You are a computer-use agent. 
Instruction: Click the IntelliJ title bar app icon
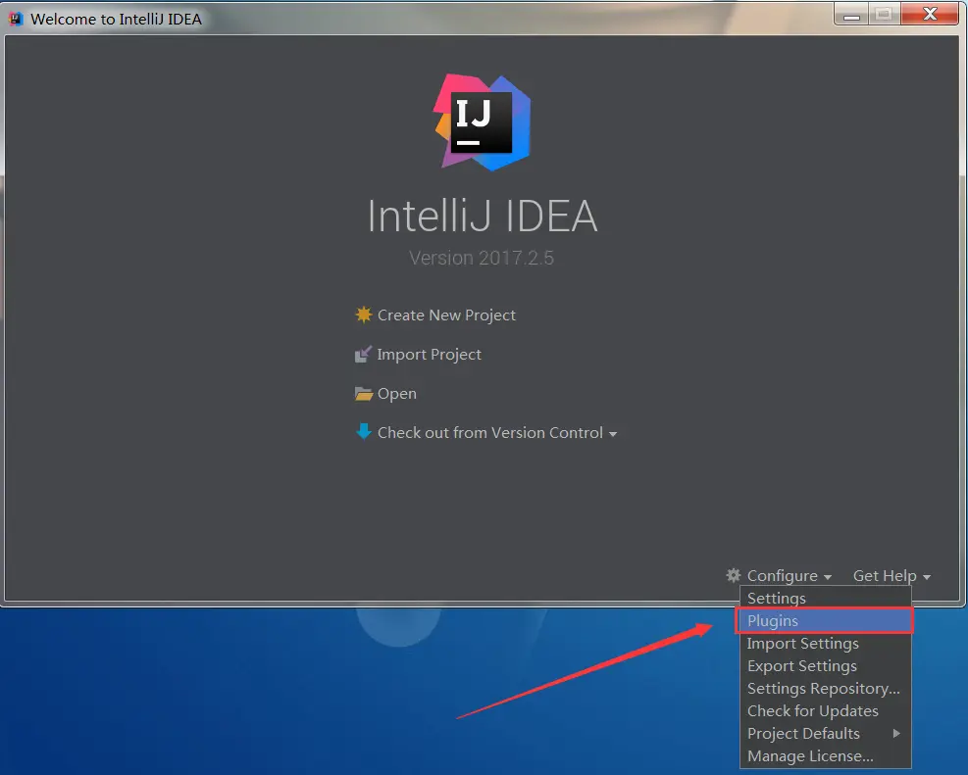pyautogui.click(x=16, y=20)
